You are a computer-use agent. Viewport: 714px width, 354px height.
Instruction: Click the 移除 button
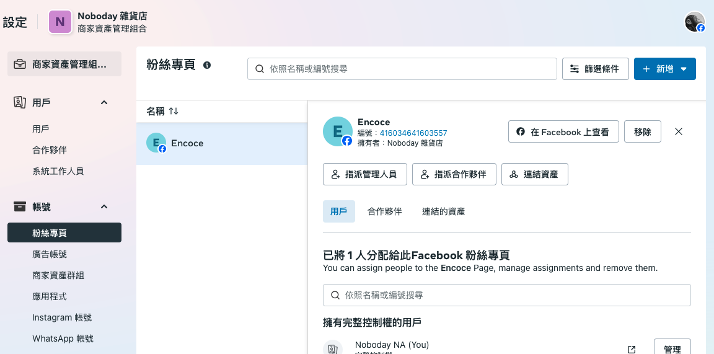[x=643, y=131]
